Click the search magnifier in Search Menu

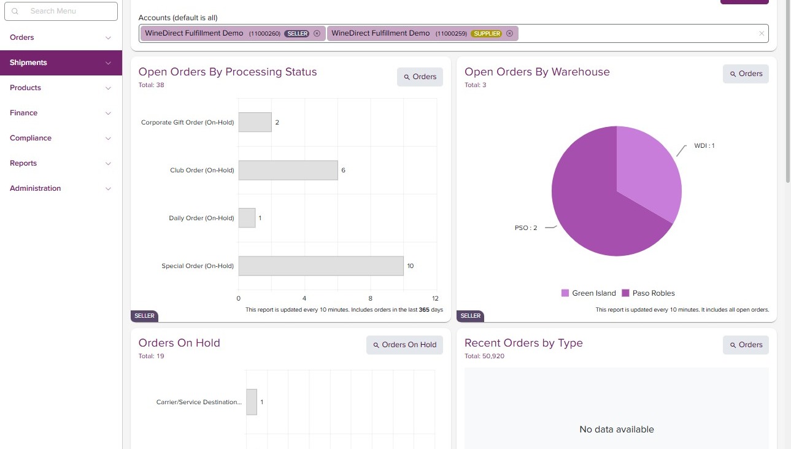(15, 11)
